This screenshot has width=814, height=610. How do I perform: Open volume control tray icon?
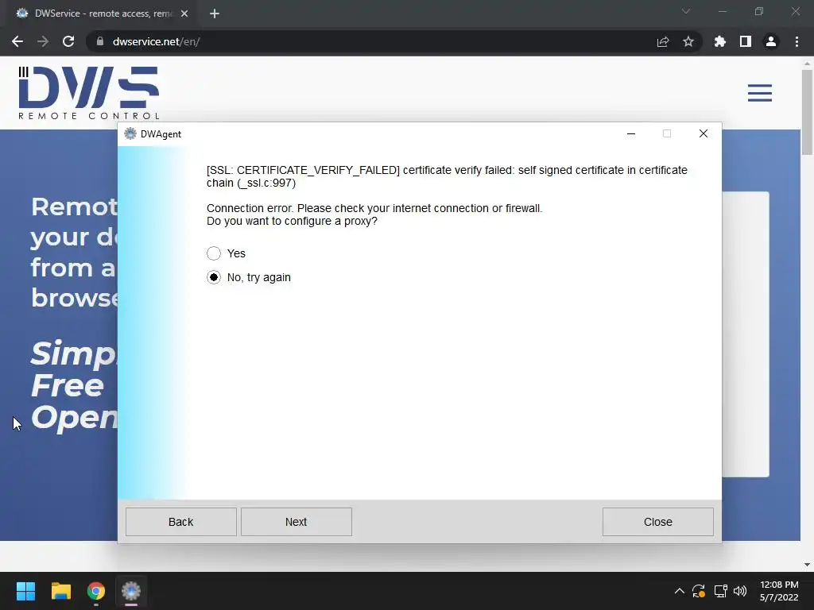coord(740,591)
